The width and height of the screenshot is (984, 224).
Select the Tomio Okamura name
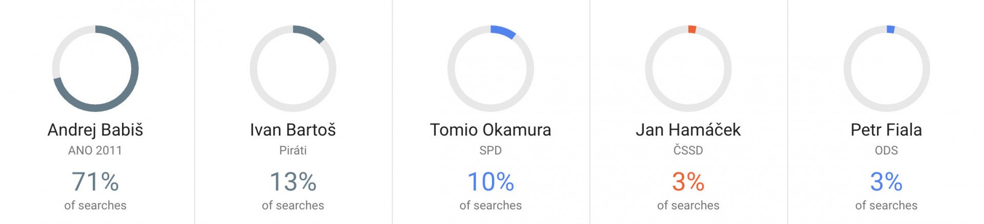[x=490, y=130]
